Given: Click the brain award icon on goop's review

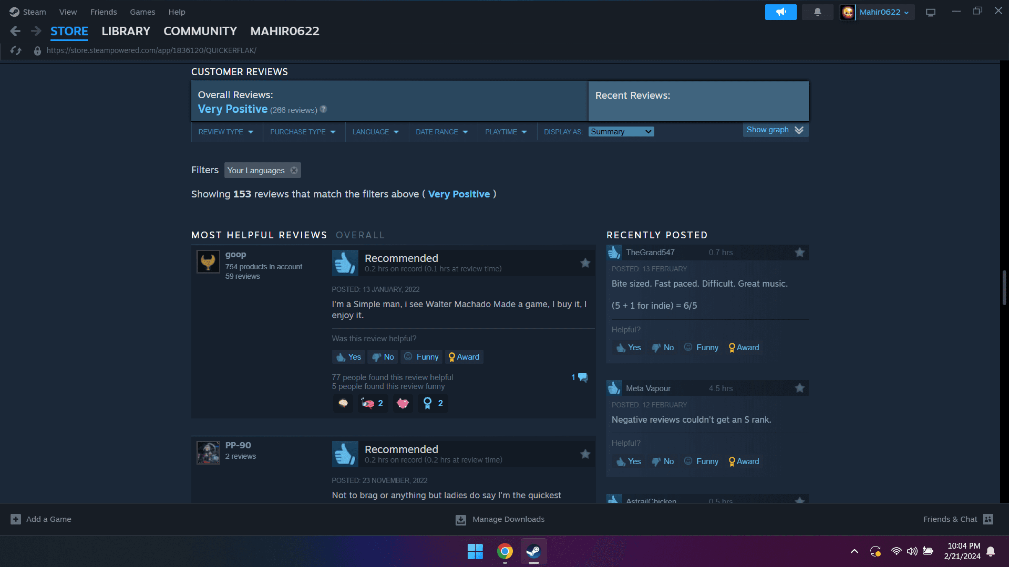Looking at the screenshot, I should (x=343, y=403).
